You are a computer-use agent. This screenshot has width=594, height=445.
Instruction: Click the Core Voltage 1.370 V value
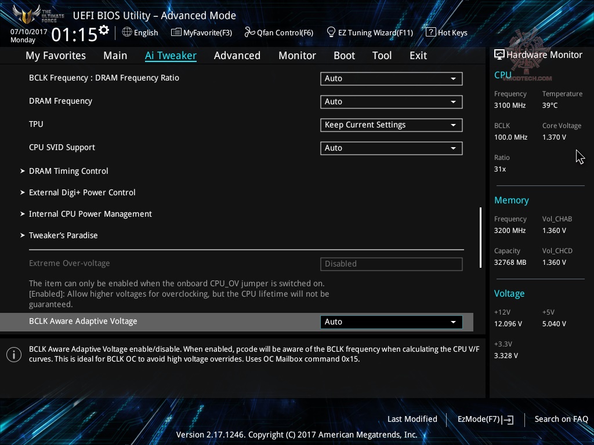click(x=554, y=137)
